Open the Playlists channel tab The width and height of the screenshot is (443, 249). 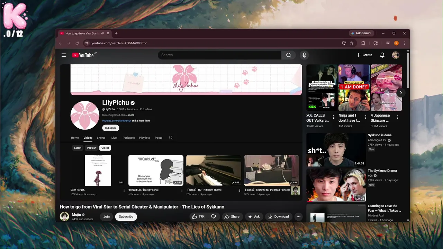tap(144, 138)
